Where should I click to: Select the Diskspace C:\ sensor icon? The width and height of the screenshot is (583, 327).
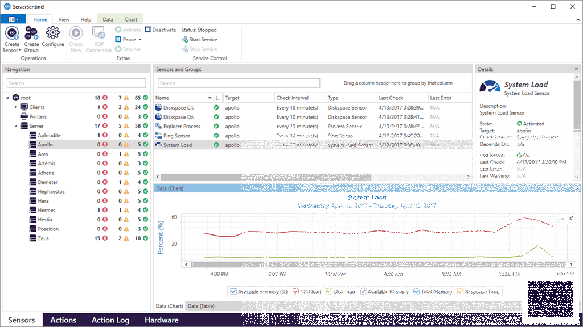click(158, 107)
